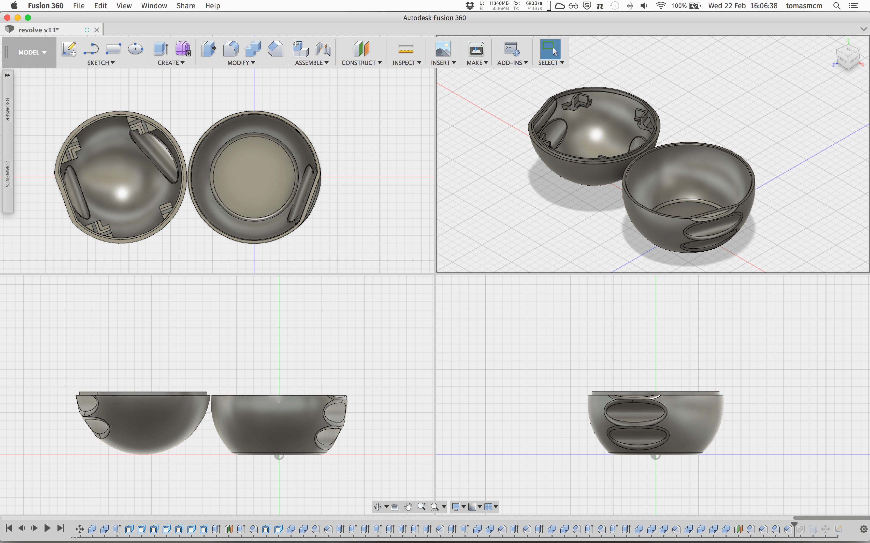The width and height of the screenshot is (870, 543).
Task: Click the Orbit navigation icon
Action: [x=378, y=507]
